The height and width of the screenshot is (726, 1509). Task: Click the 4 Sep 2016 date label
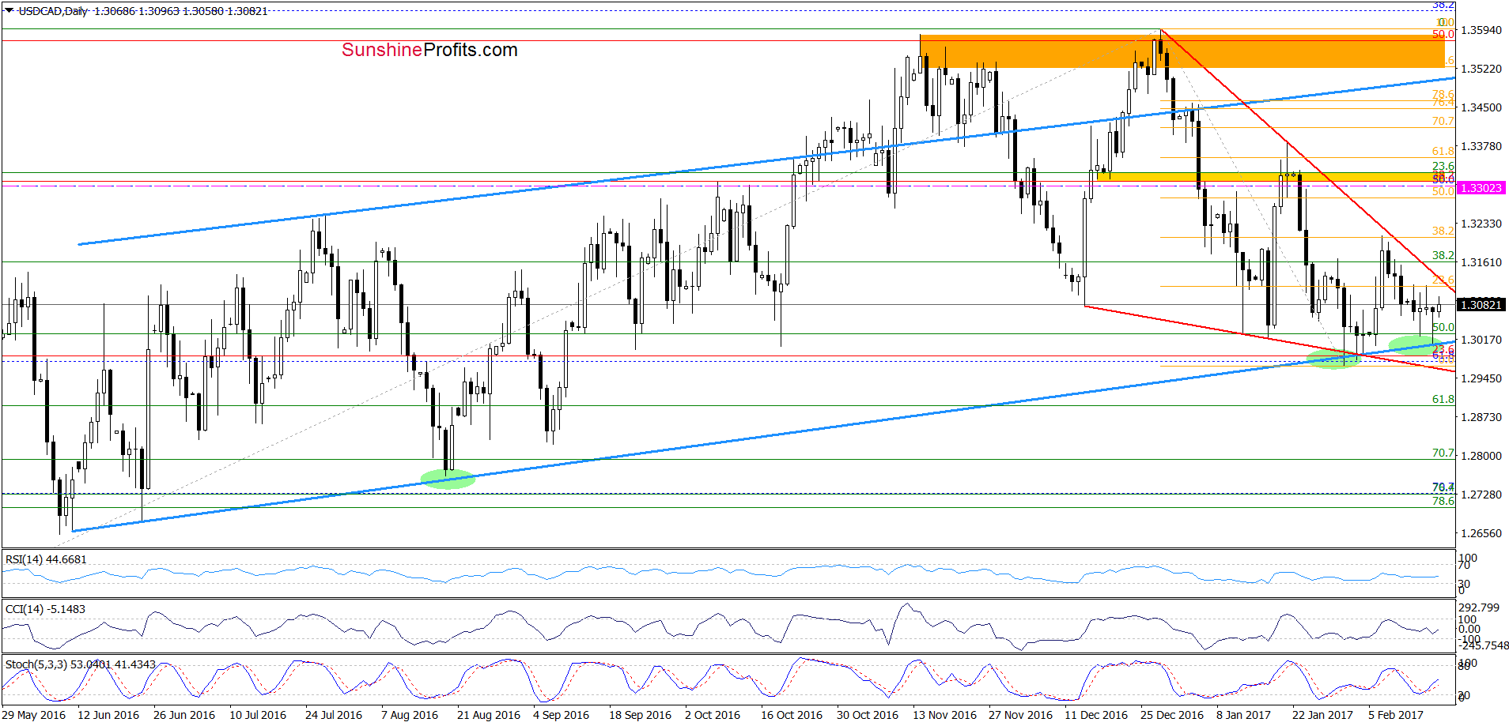[x=562, y=715]
